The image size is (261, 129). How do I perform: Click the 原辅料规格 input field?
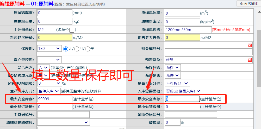pos(188,30)
